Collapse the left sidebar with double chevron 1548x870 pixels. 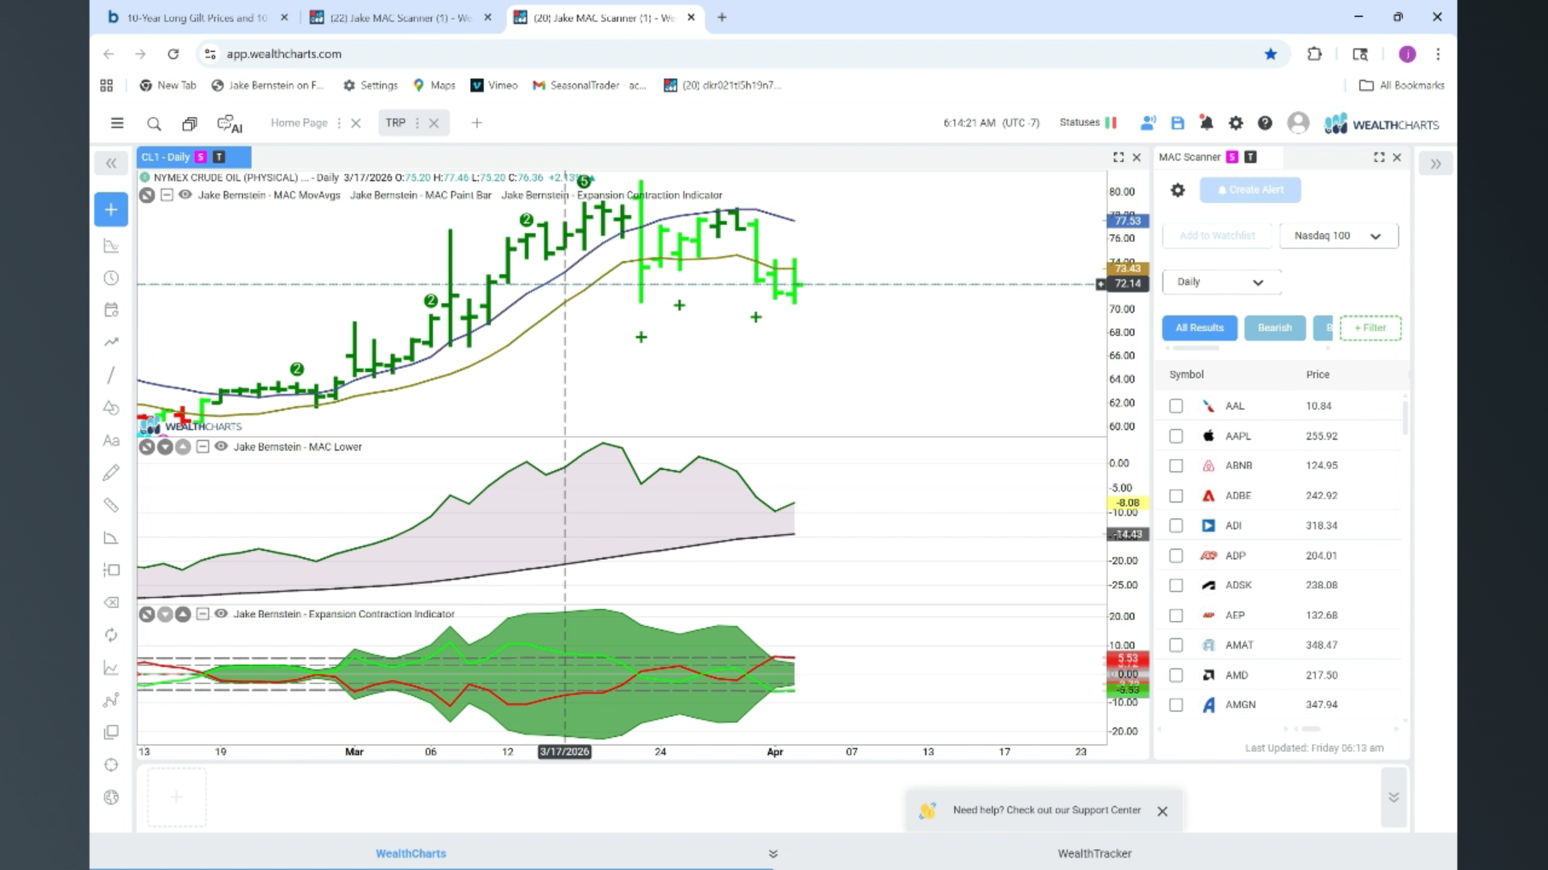click(111, 164)
